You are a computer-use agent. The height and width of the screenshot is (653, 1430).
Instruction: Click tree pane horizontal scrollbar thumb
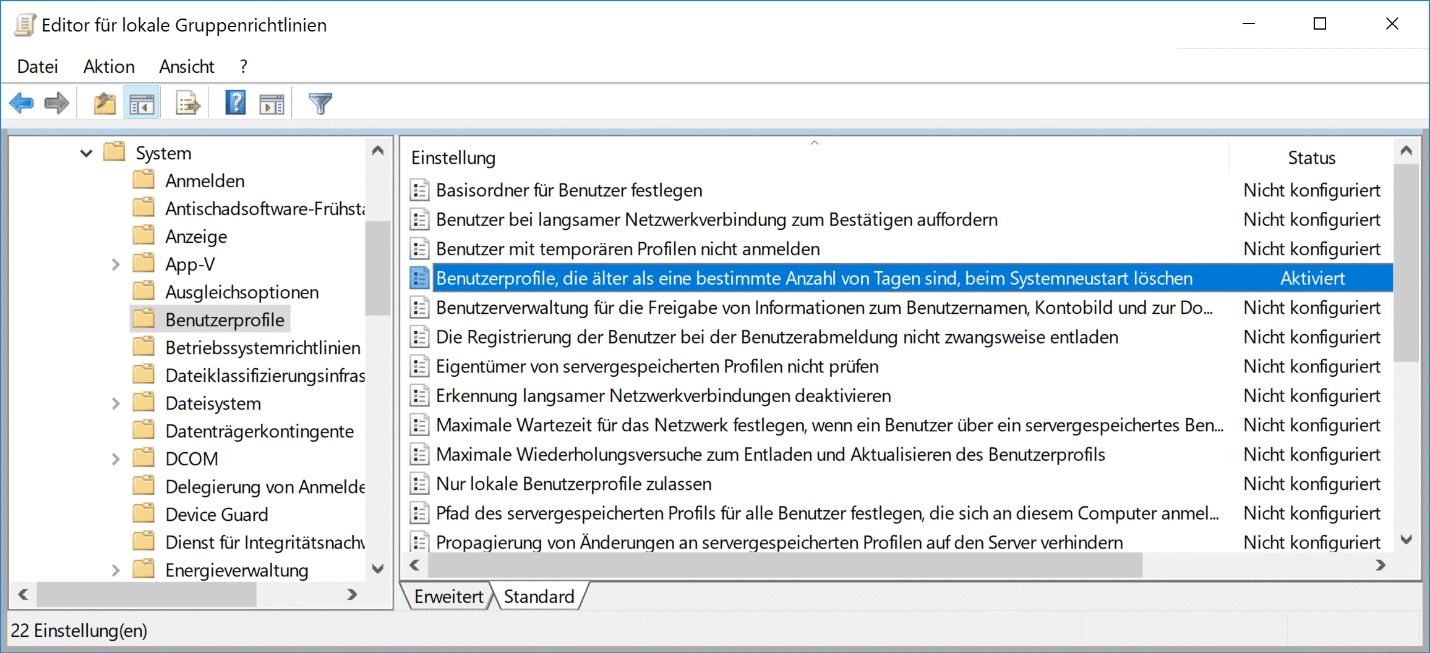(147, 594)
